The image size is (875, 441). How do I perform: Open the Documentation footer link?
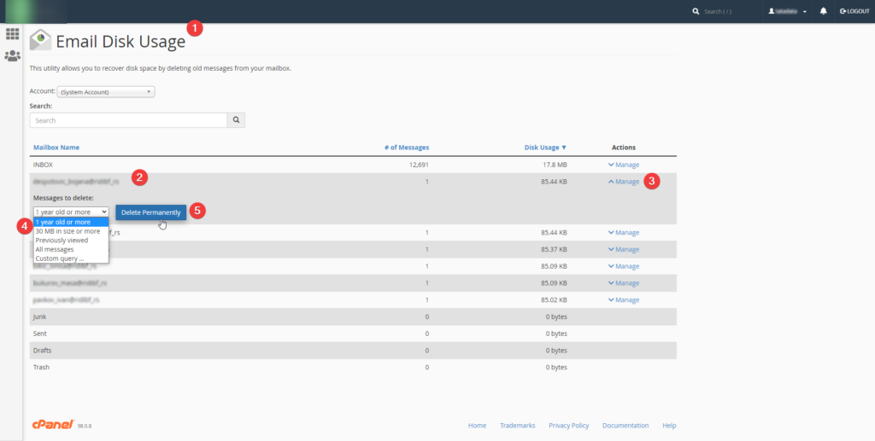click(625, 426)
